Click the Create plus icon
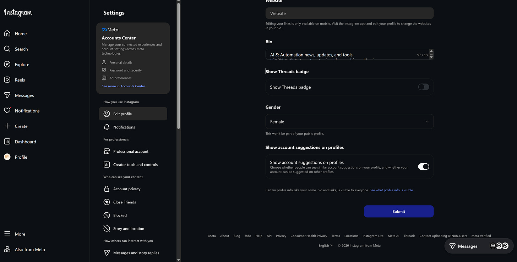 [7, 126]
